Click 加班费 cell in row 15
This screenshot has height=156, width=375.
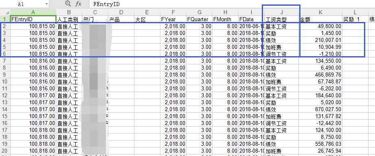[x=282, y=116]
